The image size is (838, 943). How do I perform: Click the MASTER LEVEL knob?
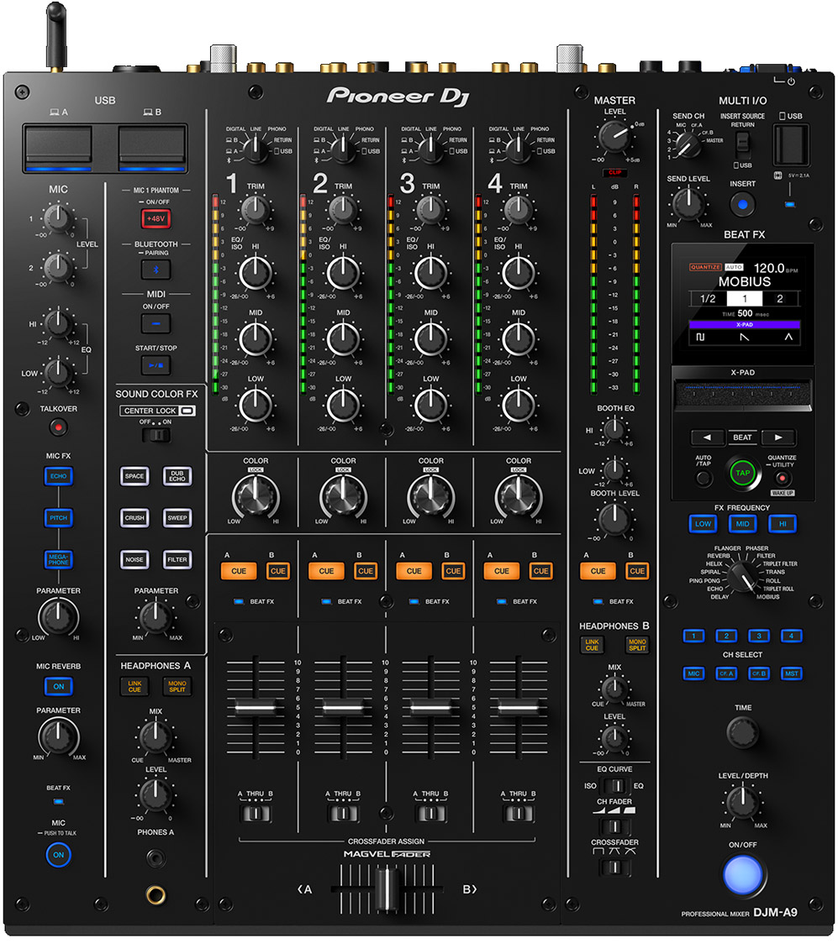pos(614,137)
